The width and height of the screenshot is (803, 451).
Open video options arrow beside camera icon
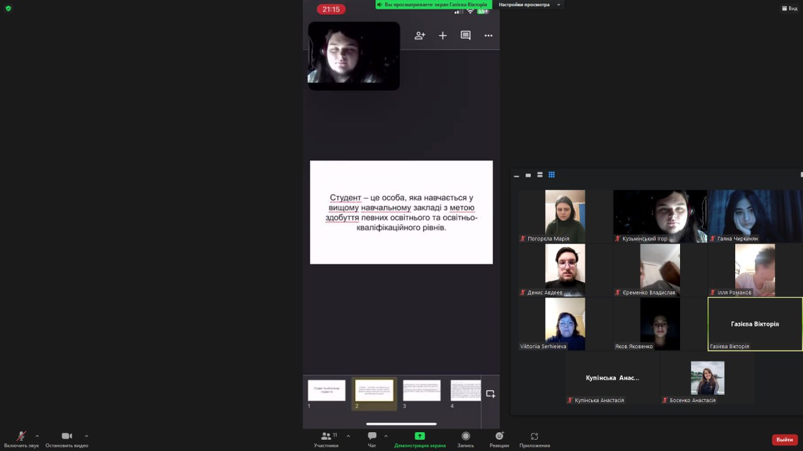86,436
